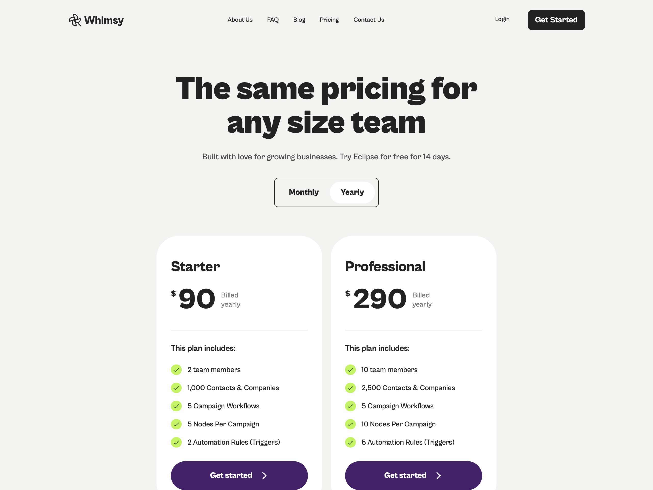Click the checkmark beside 5 Automation Rules

click(350, 442)
